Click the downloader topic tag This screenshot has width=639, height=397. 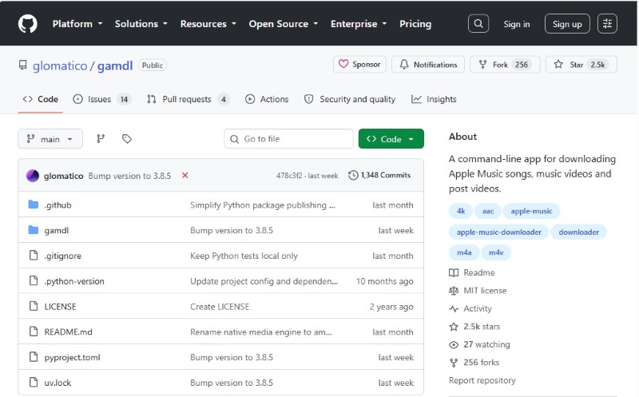(578, 232)
